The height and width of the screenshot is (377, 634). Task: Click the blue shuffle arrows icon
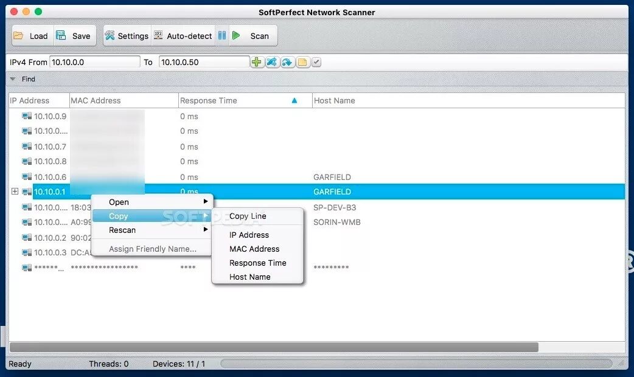tap(272, 62)
